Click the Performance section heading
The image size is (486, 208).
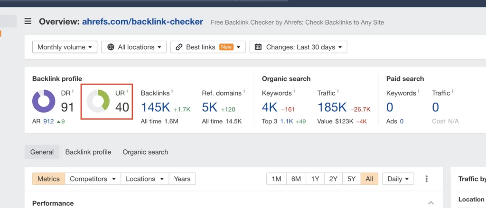[x=53, y=203]
